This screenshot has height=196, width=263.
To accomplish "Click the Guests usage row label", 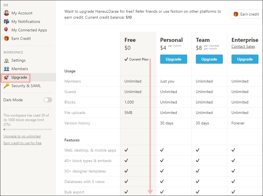I will coord(70,92).
